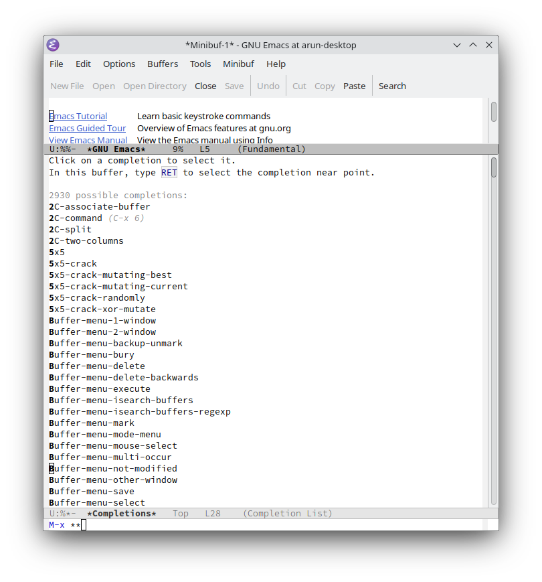Open a file using the Open toolbar button
This screenshot has height=582, width=542.
(x=103, y=86)
